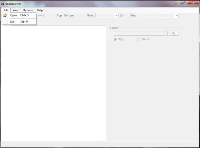Switch to the Top board side
200x148 pixels.
[59, 15]
